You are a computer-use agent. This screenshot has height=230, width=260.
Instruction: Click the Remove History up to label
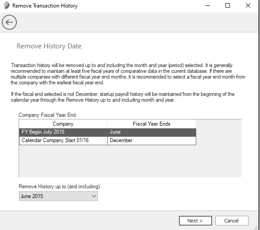pos(59,186)
